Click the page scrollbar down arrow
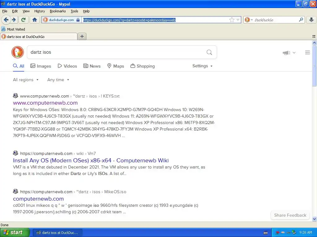Screen dimensions: 317x237 pyautogui.click(x=314, y=219)
